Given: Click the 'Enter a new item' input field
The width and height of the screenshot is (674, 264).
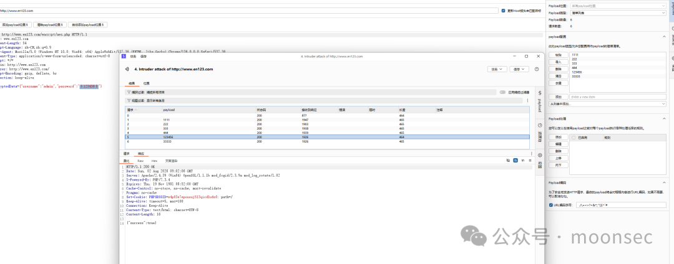Looking at the screenshot, I should 618,97.
